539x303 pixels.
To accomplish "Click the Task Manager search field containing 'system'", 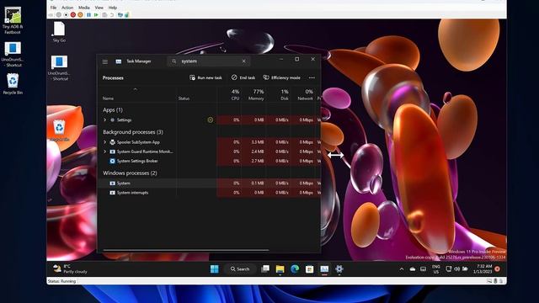I will [x=208, y=61].
